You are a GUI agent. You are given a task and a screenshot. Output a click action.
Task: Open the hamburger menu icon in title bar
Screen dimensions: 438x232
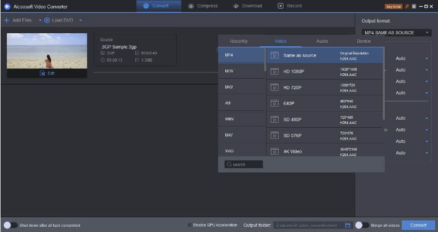pos(414,6)
